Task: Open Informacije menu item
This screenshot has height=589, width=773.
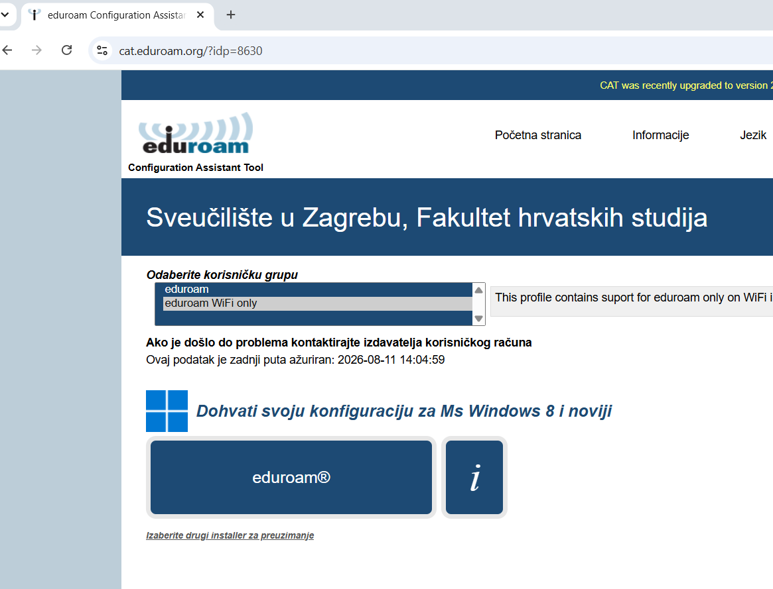Action: (661, 135)
